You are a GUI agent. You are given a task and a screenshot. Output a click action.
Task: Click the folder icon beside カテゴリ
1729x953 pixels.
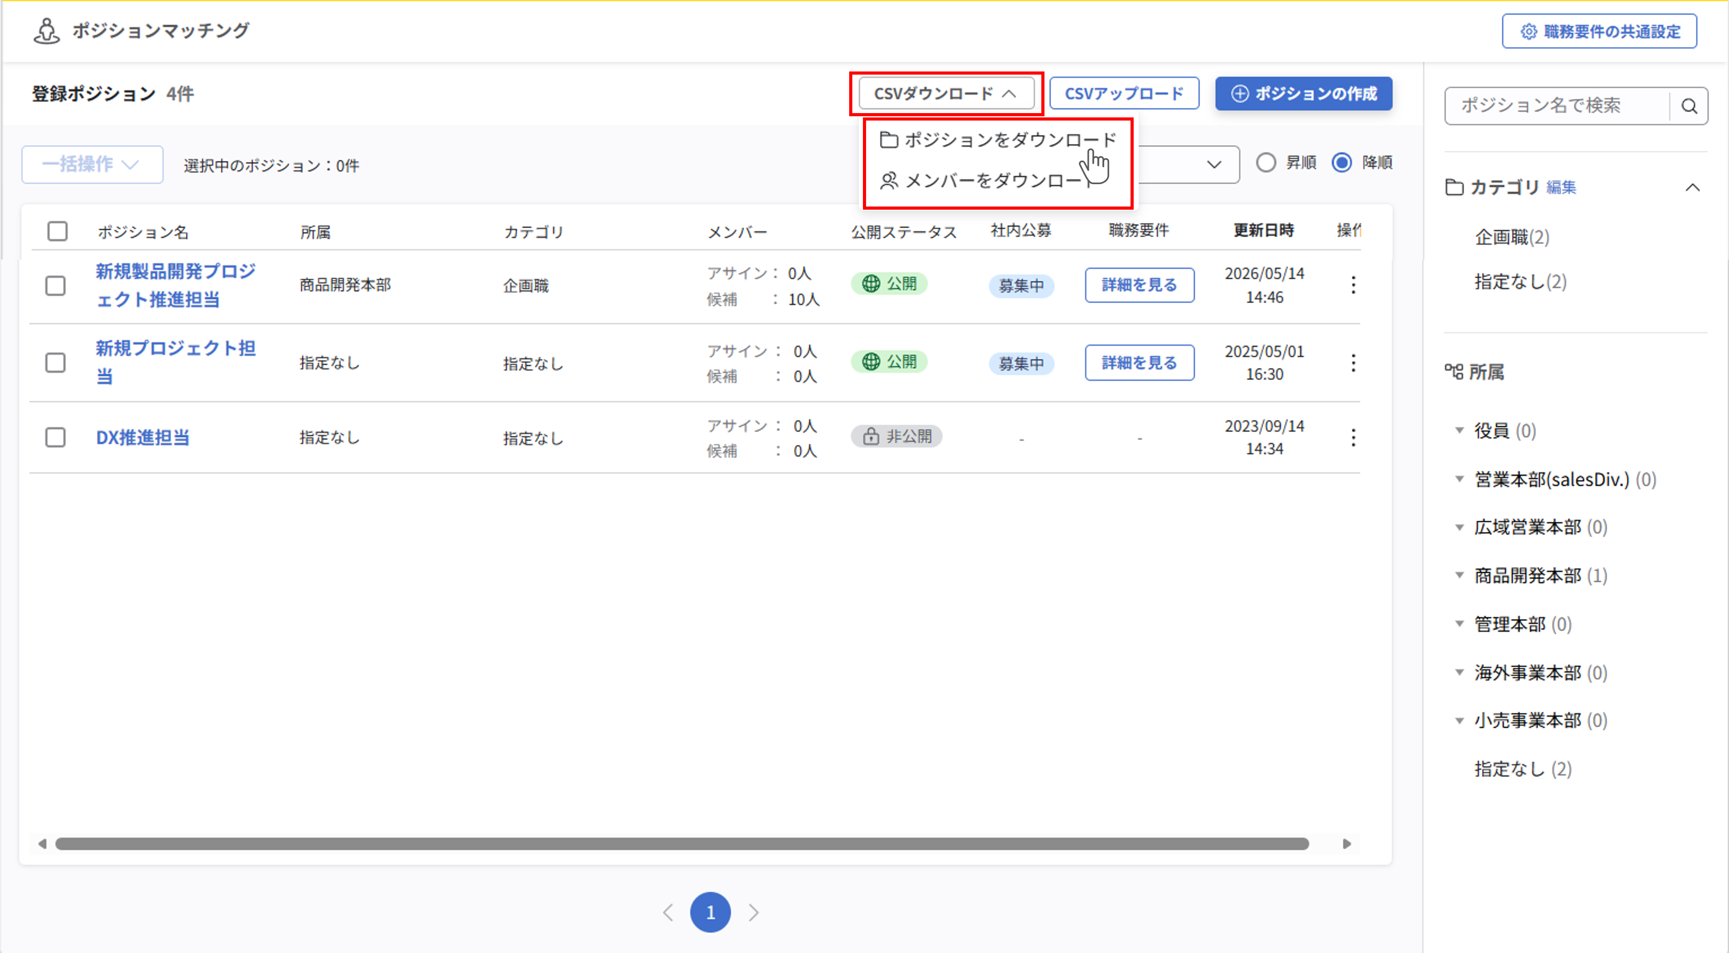[1454, 187]
